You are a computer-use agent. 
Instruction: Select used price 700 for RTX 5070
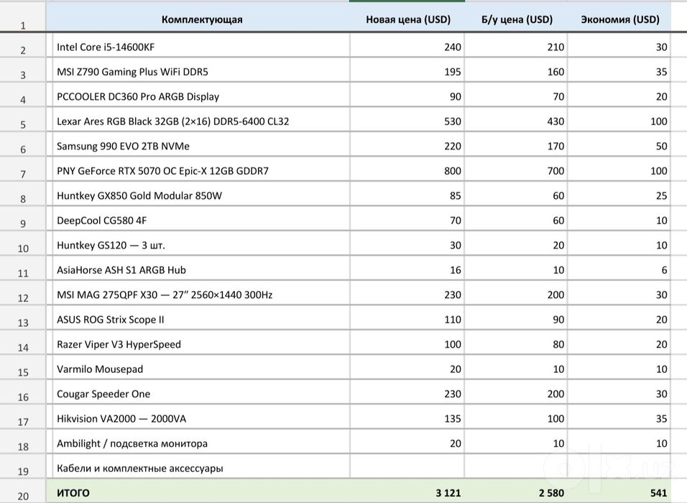pos(516,170)
